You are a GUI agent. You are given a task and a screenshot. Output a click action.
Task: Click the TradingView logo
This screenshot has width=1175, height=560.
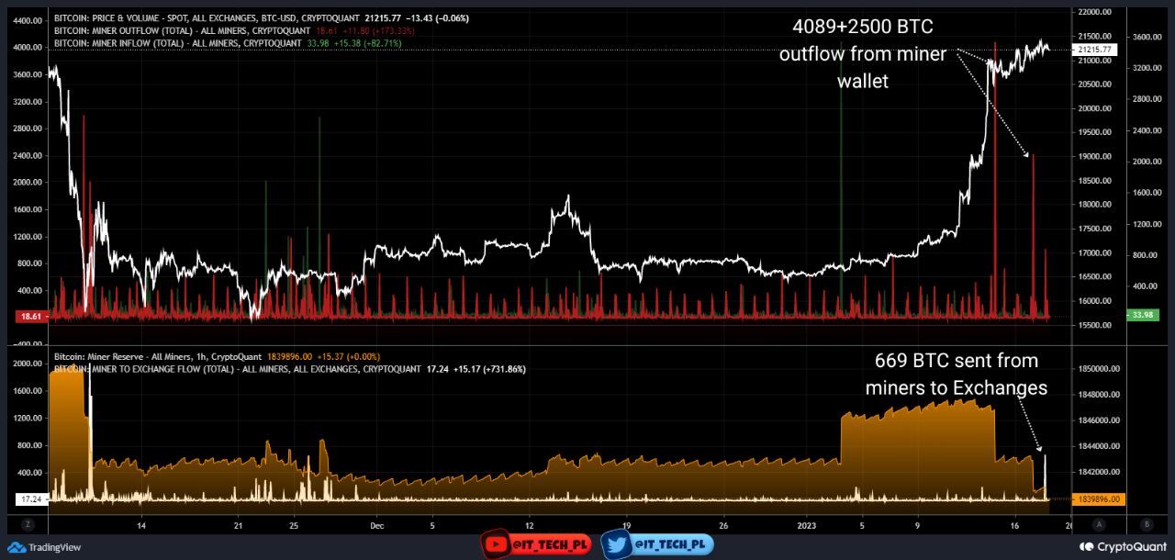click(48, 547)
